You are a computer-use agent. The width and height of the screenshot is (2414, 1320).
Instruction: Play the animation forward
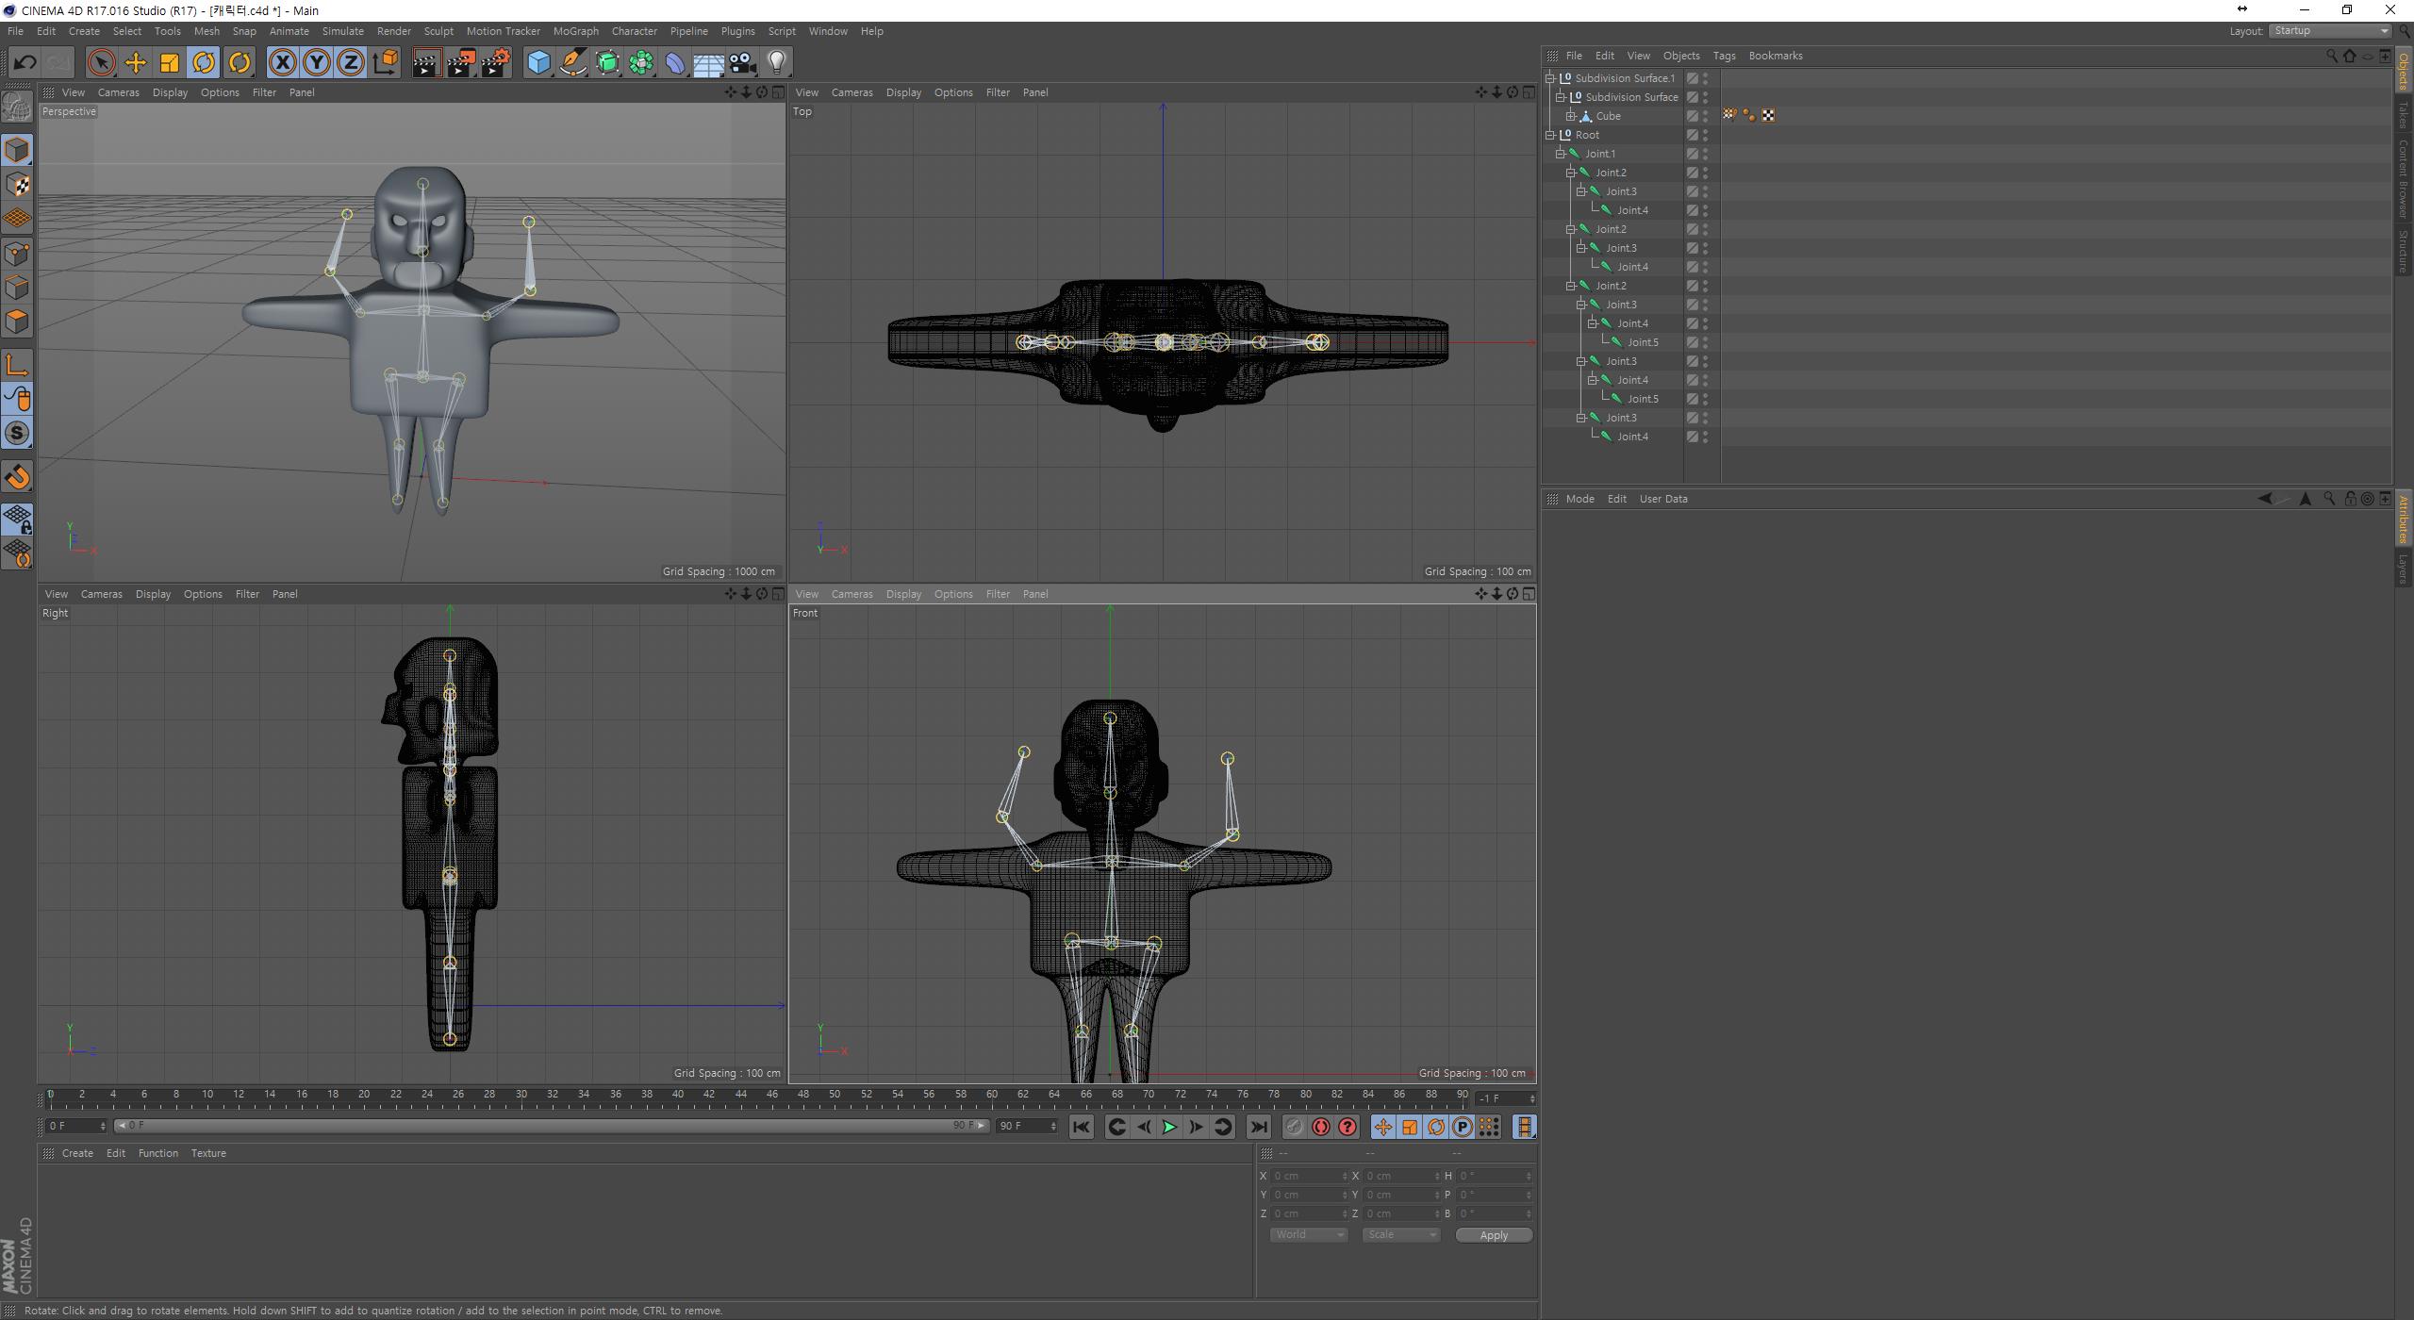(1169, 1127)
